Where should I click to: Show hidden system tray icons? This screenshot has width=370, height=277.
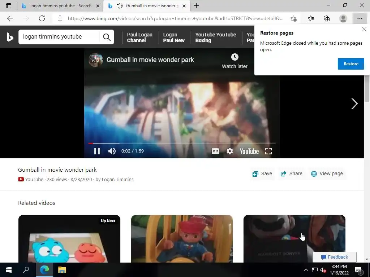click(x=306, y=270)
